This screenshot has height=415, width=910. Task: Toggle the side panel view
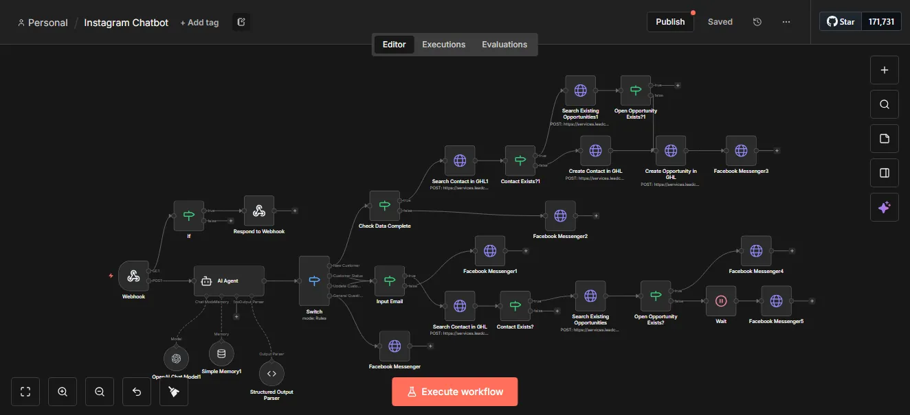[885, 173]
